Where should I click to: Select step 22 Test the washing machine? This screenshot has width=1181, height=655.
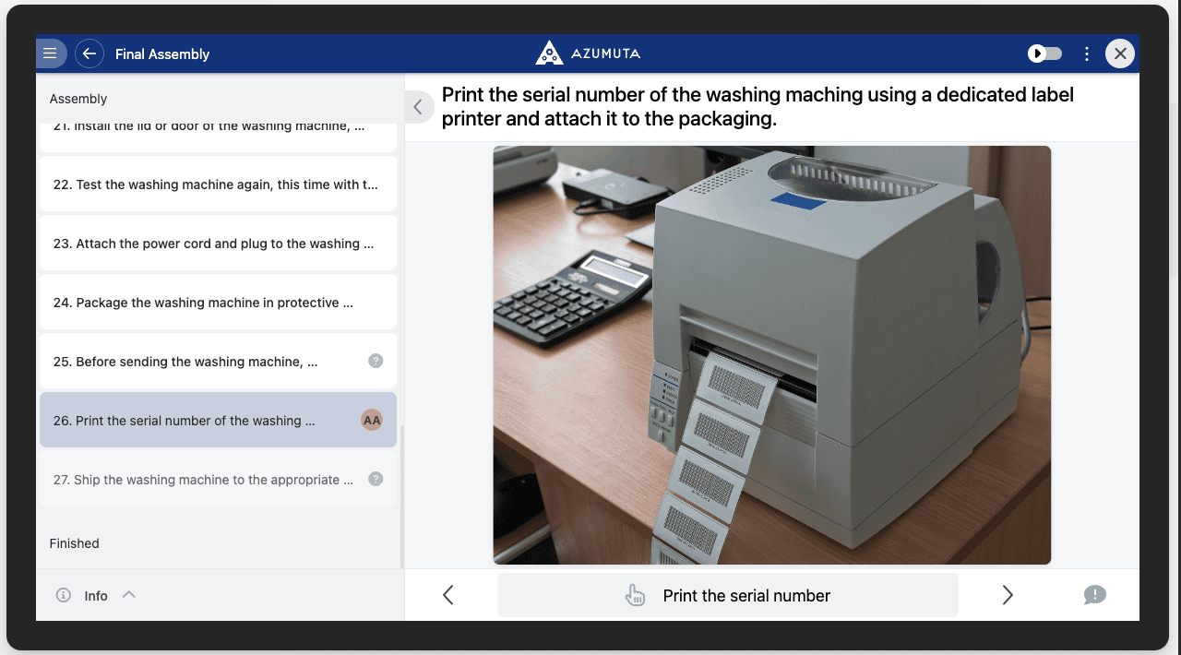click(216, 185)
